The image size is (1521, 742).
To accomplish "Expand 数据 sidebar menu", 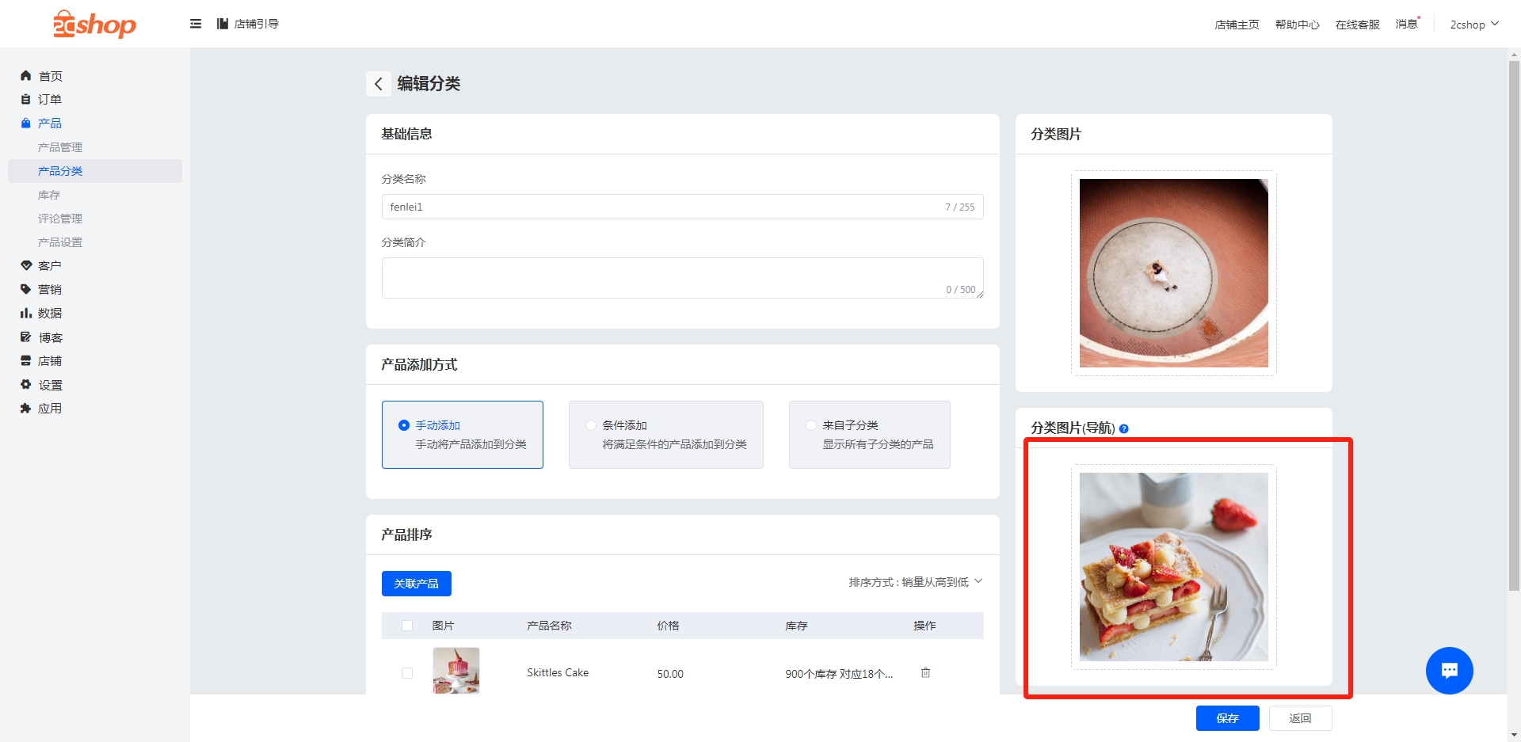I will 50,313.
